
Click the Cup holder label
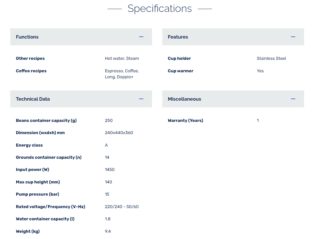[179, 58]
